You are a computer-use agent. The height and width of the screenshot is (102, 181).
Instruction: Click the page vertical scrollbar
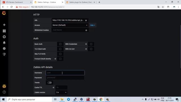click(x=180, y=46)
